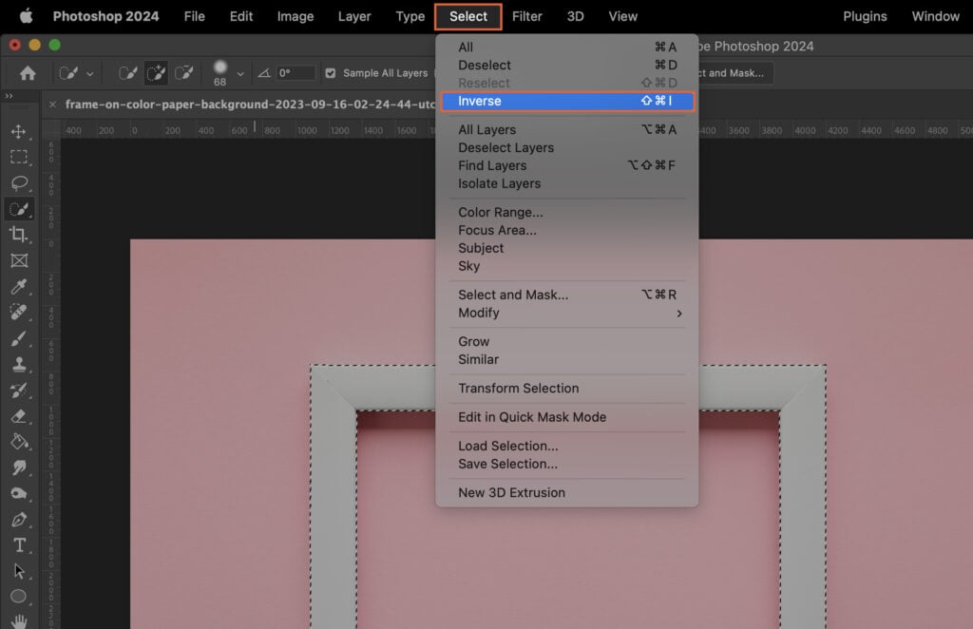Screen dimensions: 973x629
Task: Switch to the Rectangular Marquee tool
Action: (20, 158)
